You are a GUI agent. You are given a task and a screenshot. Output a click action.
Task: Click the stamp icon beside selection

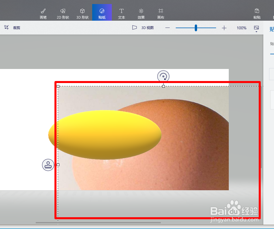coord(48,165)
